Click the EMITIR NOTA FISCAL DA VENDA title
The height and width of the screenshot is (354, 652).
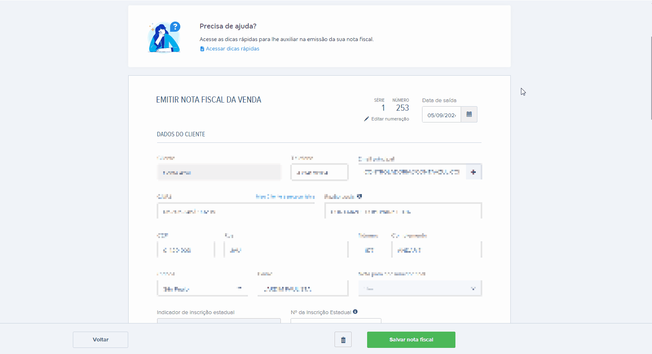209,100
